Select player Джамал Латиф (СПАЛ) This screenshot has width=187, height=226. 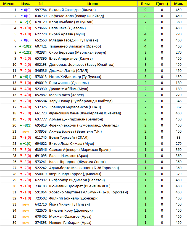click(69, 71)
